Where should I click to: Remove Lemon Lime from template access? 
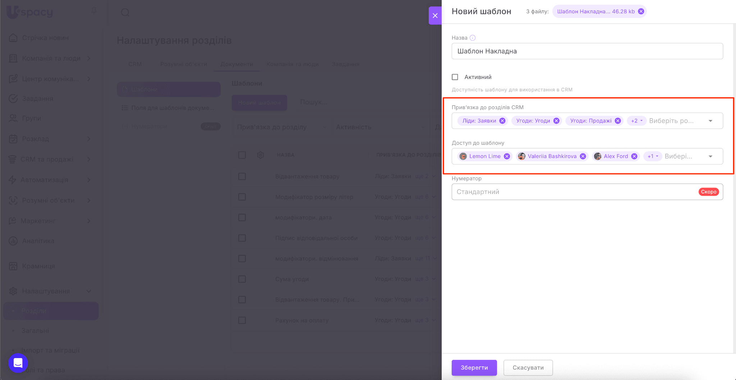click(507, 156)
